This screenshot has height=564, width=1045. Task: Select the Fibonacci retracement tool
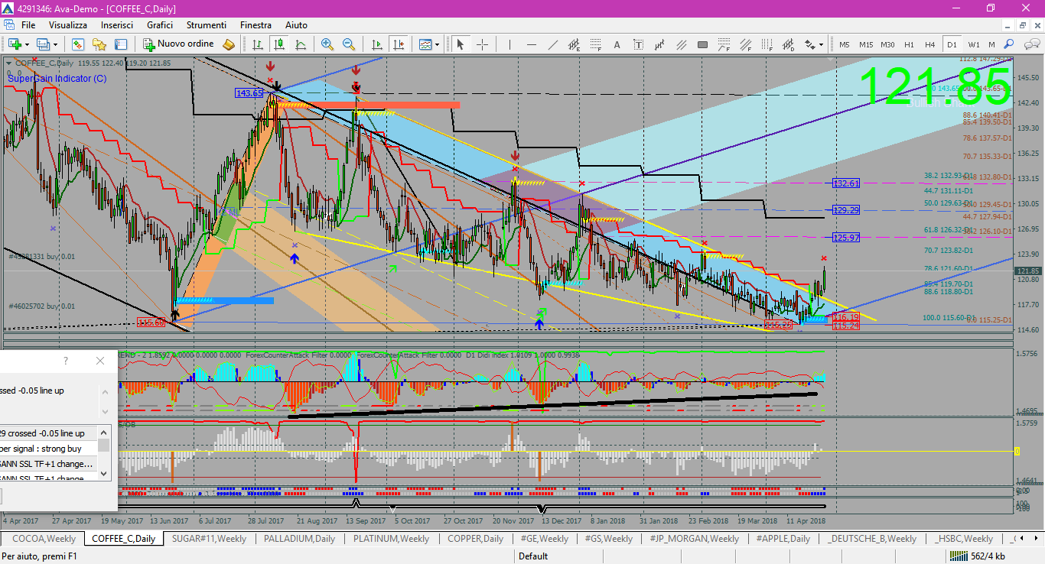595,44
